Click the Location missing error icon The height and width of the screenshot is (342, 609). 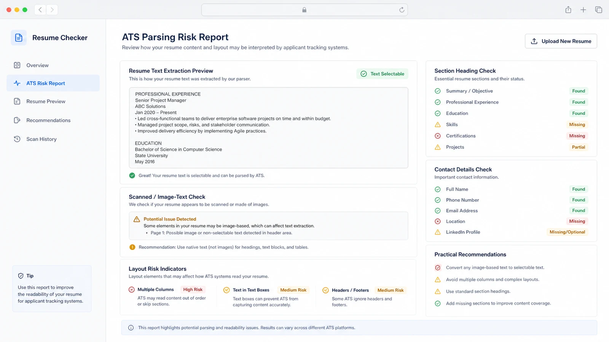pyautogui.click(x=438, y=222)
